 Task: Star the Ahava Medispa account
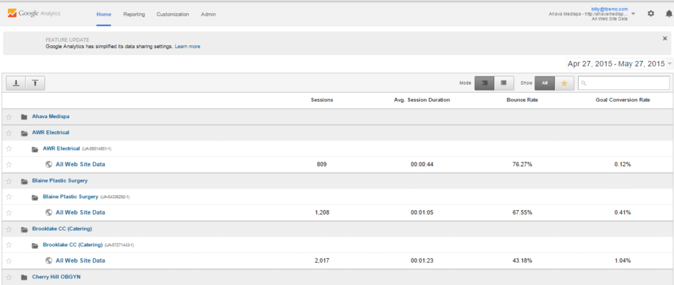click(9, 117)
